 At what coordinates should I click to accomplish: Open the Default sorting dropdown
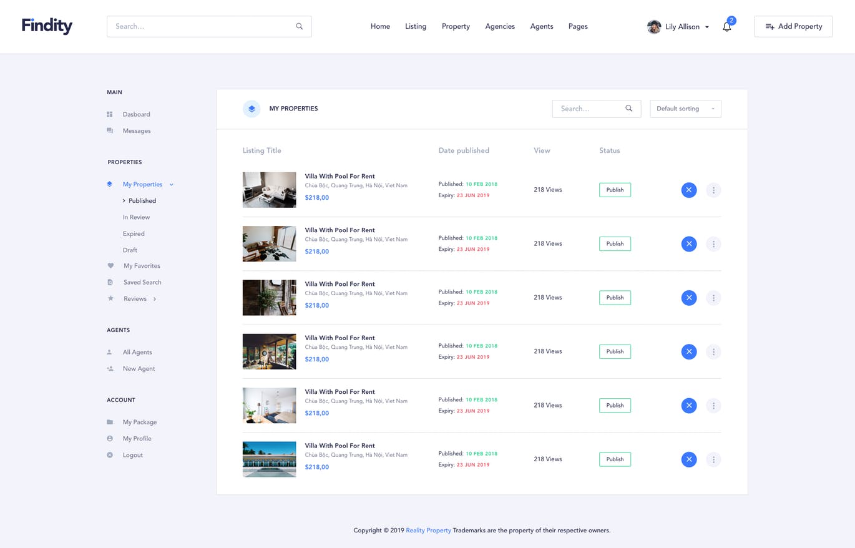[x=685, y=109]
